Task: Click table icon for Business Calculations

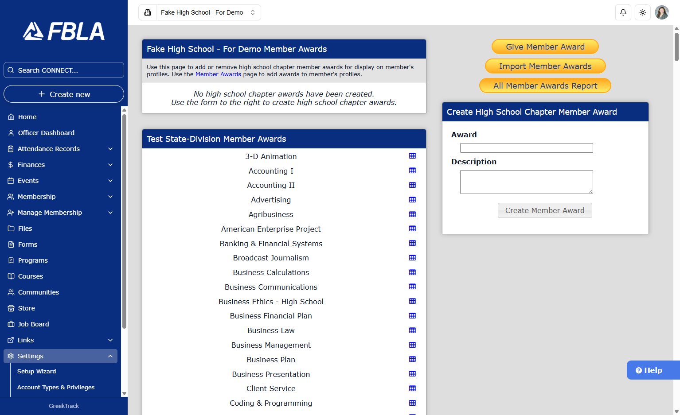Action: [412, 272]
